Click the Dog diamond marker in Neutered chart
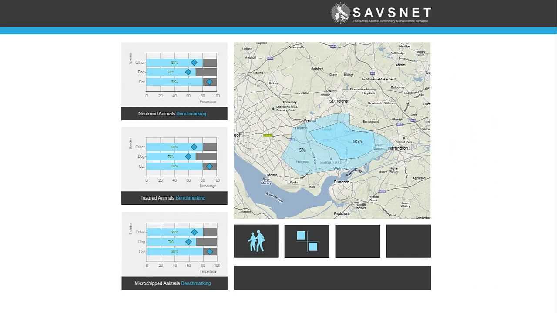 click(188, 72)
